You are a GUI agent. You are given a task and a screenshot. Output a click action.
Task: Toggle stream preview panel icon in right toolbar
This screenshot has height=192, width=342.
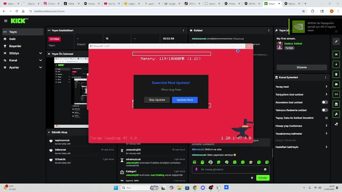click(x=336, y=54)
